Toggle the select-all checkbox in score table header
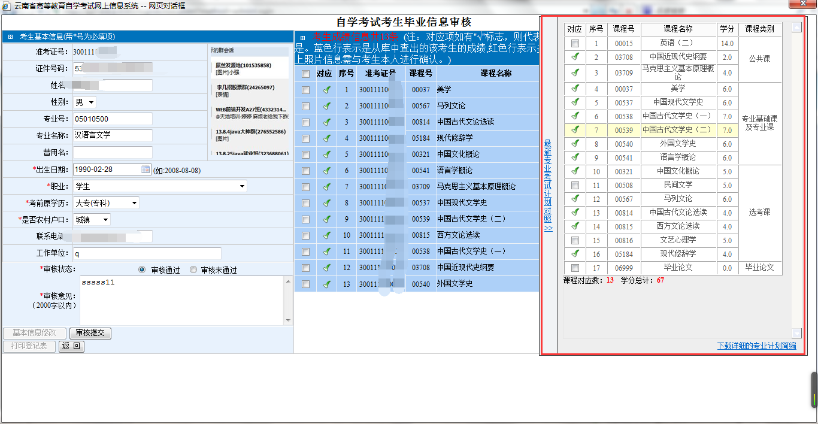 coord(306,74)
